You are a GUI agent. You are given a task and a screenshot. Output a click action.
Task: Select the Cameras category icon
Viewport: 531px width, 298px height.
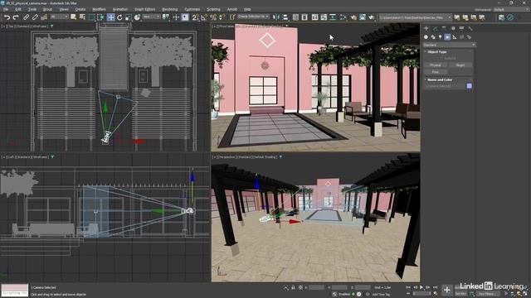coord(447,36)
